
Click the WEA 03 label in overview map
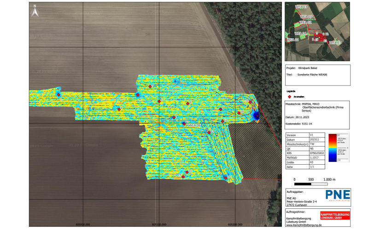[301, 7]
